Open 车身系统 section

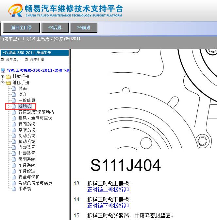pyautogui.click(x=27, y=165)
